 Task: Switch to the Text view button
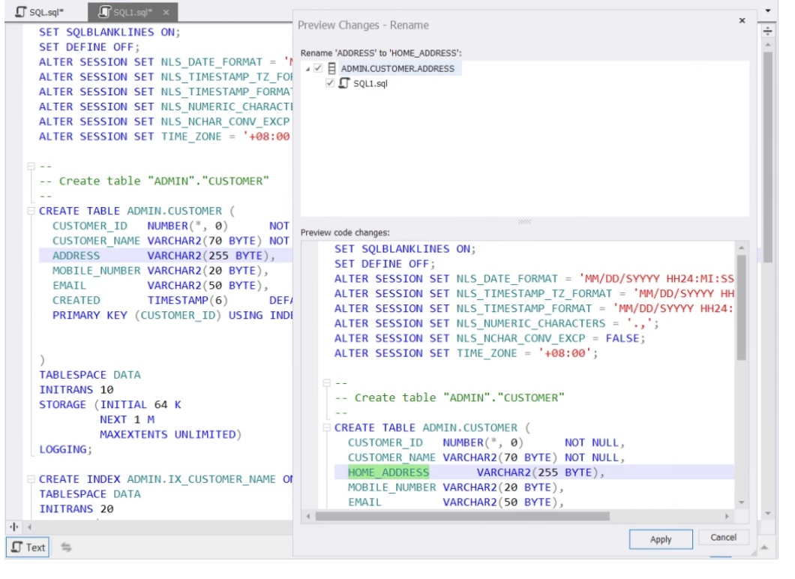coord(28,547)
